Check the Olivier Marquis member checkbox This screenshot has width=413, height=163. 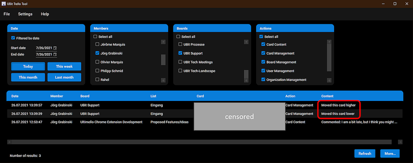(97, 62)
